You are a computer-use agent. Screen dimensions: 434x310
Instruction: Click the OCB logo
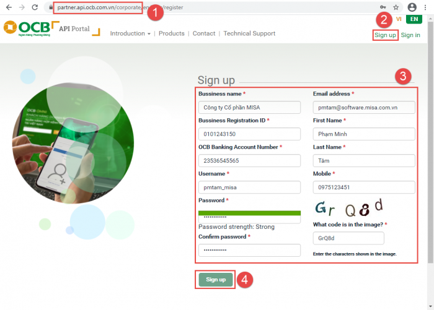coord(27,28)
